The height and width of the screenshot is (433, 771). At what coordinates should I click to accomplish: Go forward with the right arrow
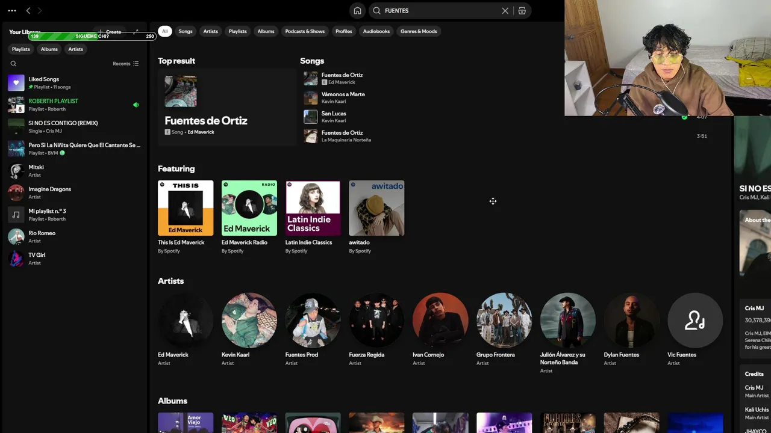(x=40, y=11)
